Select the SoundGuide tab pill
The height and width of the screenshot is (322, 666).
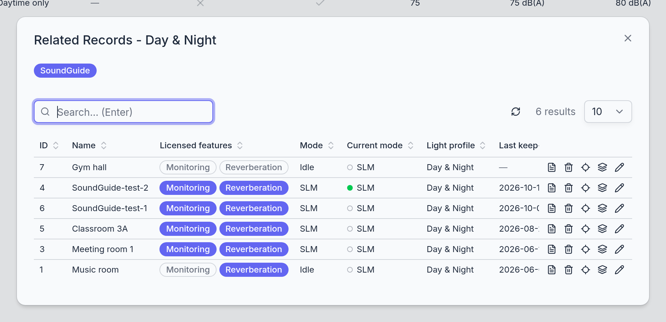coord(65,71)
